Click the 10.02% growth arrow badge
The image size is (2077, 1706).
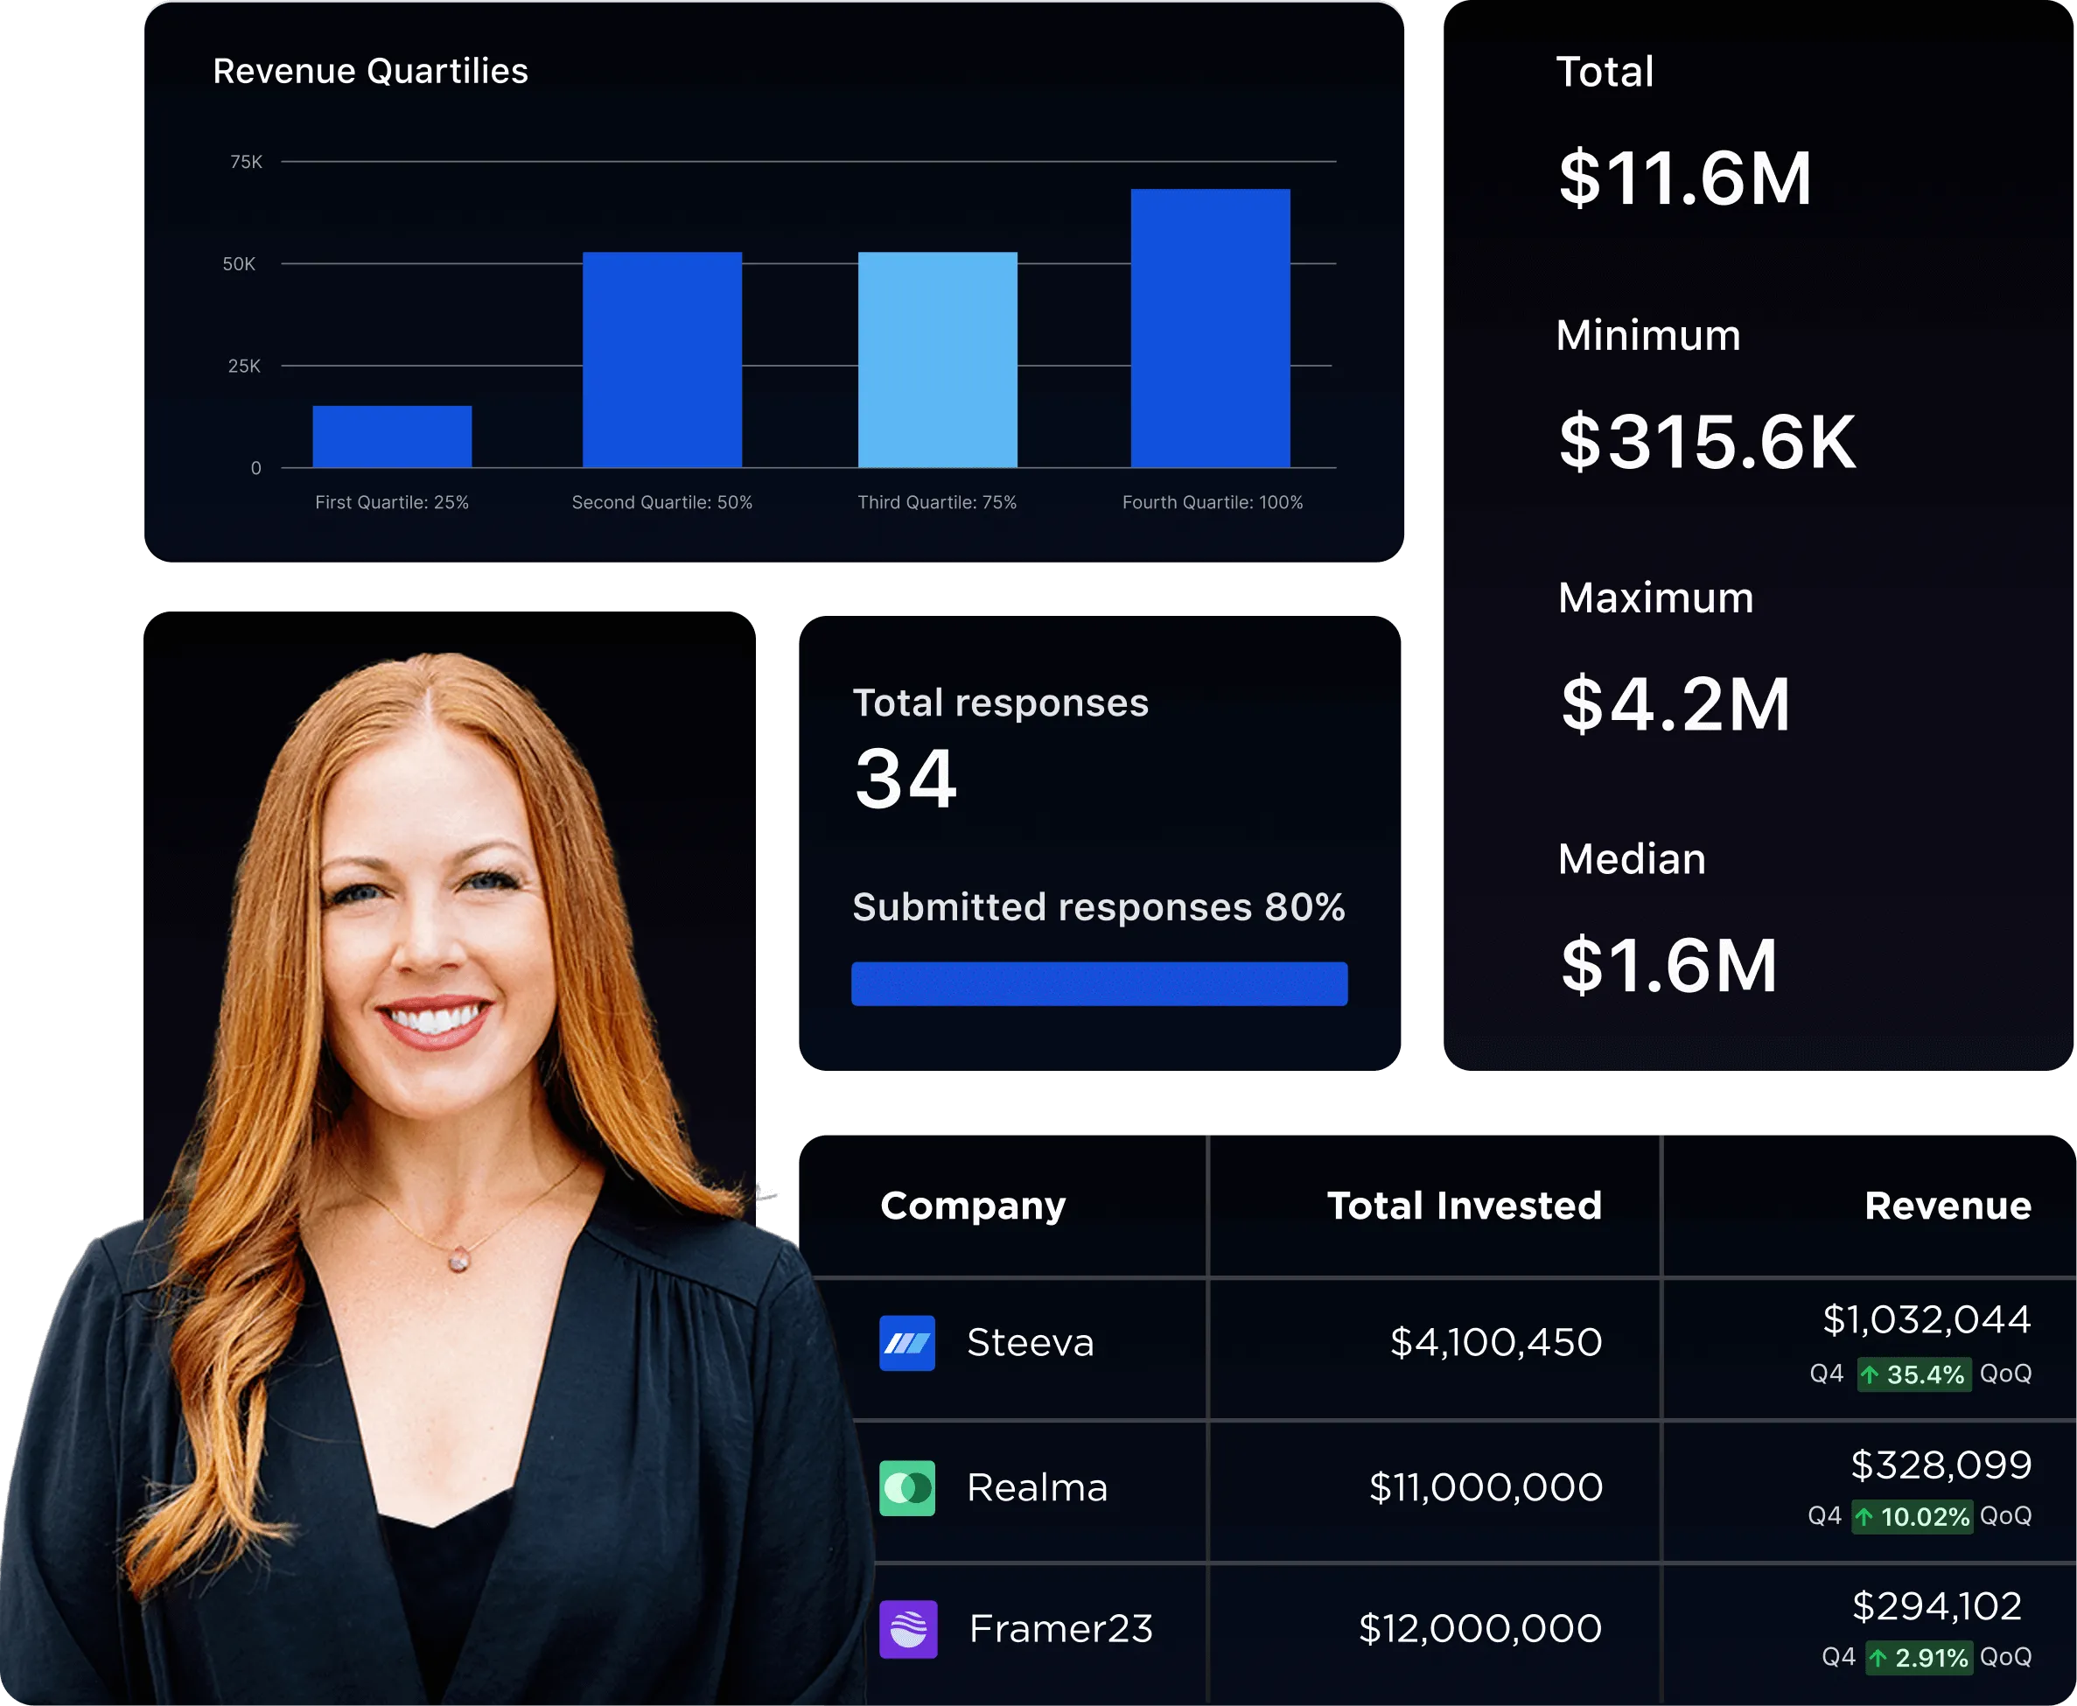(x=1911, y=1516)
